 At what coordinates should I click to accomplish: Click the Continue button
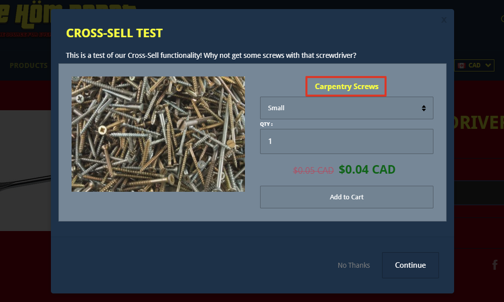click(410, 265)
